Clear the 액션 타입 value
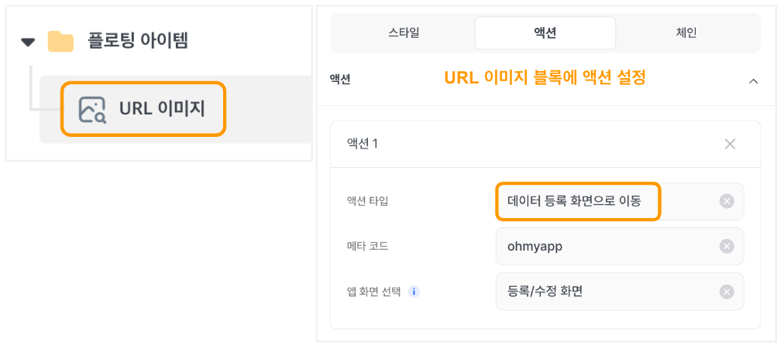 coord(727,201)
